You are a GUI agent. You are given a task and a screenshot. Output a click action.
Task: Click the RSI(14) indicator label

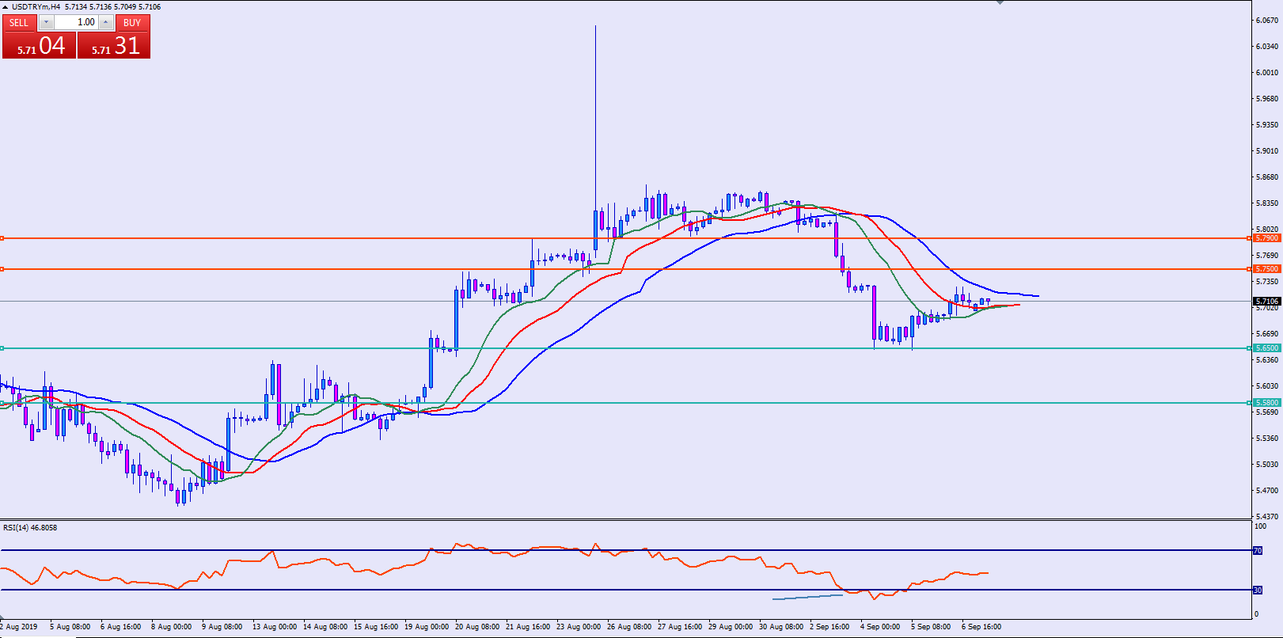[30, 528]
